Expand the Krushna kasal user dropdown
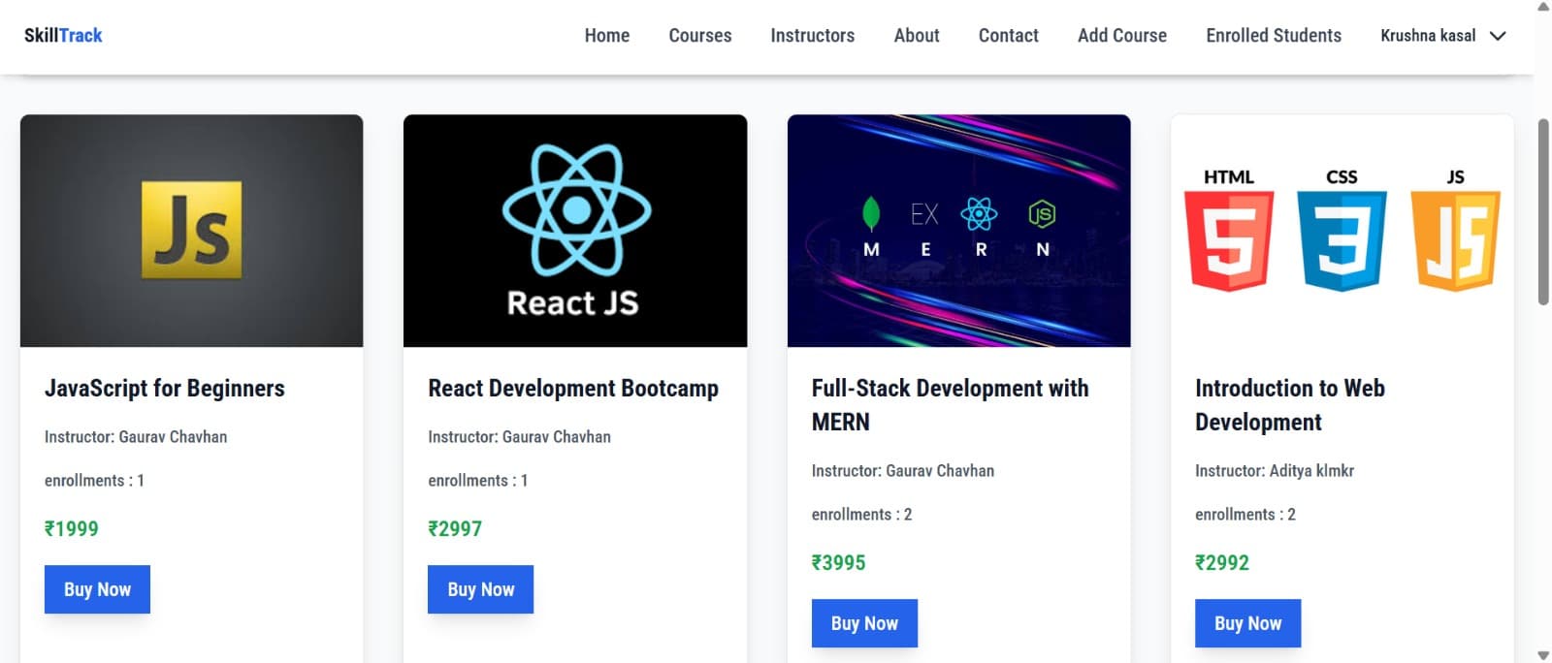This screenshot has width=1552, height=663. click(x=1428, y=36)
